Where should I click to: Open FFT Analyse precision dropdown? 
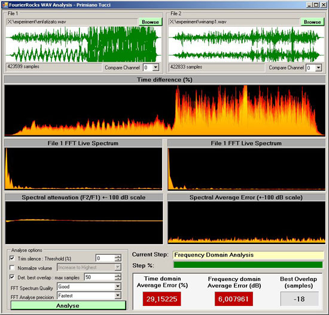pyautogui.click(x=118, y=295)
